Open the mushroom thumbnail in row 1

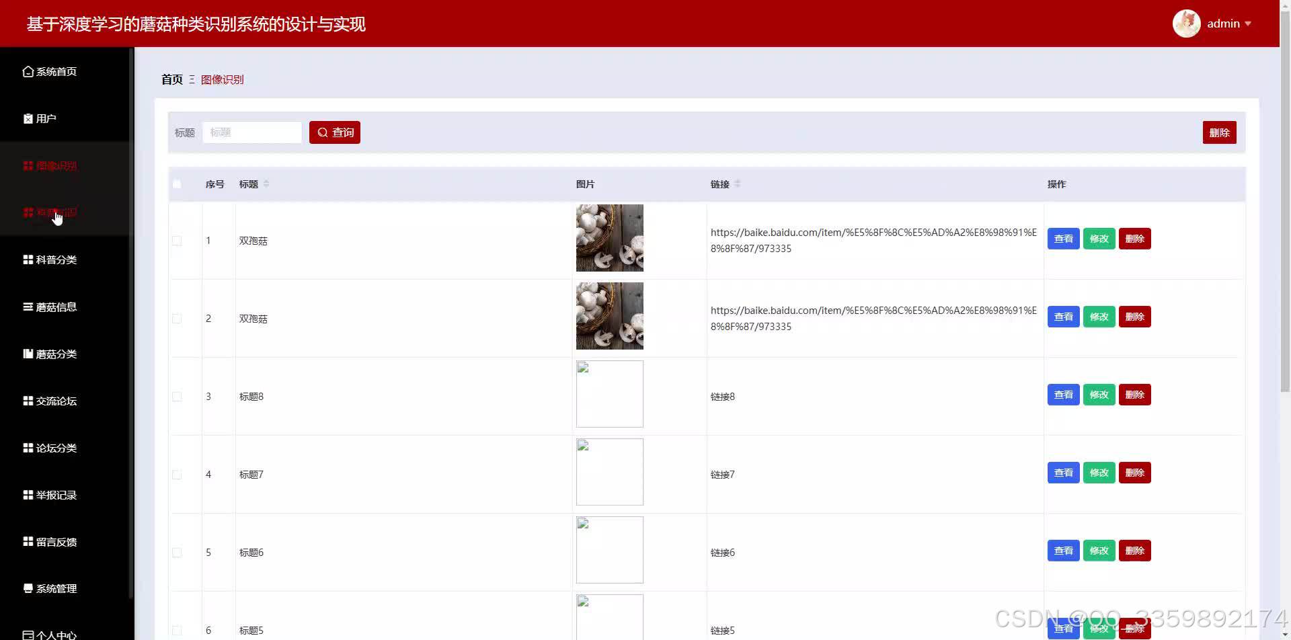[x=610, y=238]
